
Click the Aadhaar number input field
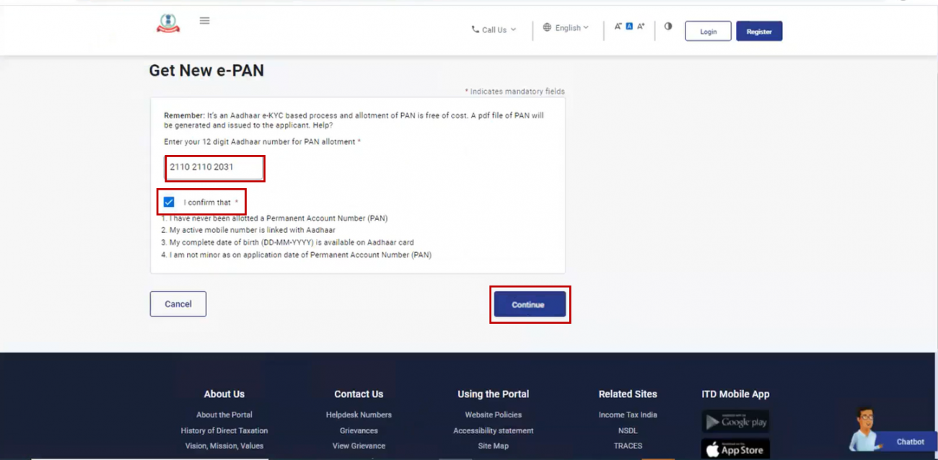(x=214, y=168)
